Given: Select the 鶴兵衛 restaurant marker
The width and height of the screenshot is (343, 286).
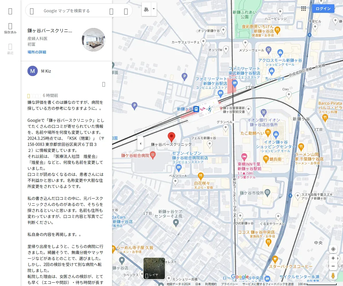Looking at the screenshot, I should pos(266,159).
